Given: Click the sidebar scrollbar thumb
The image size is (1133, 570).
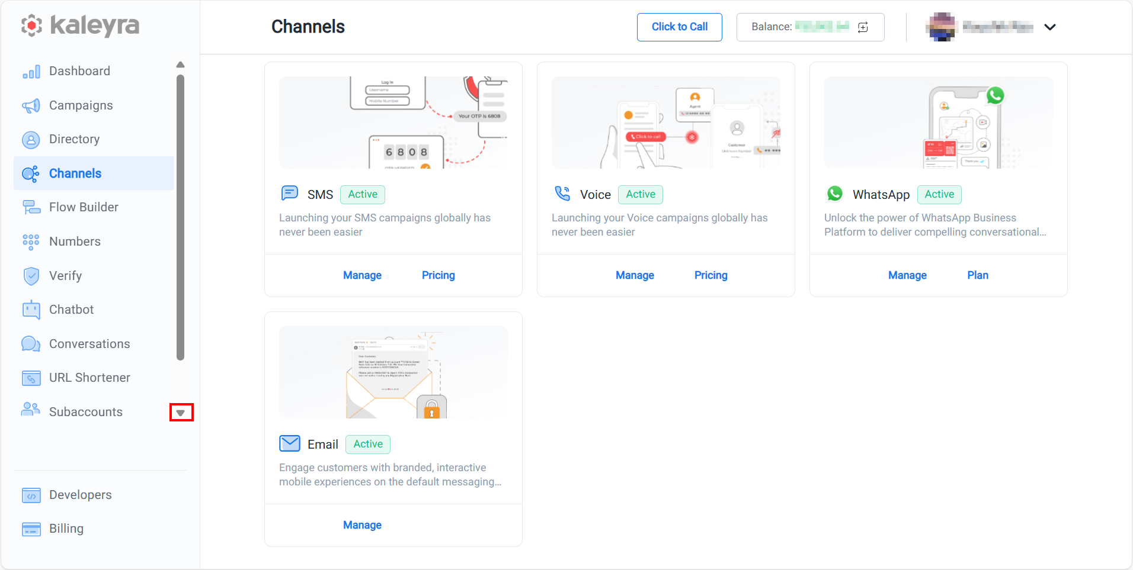Looking at the screenshot, I should (x=181, y=217).
